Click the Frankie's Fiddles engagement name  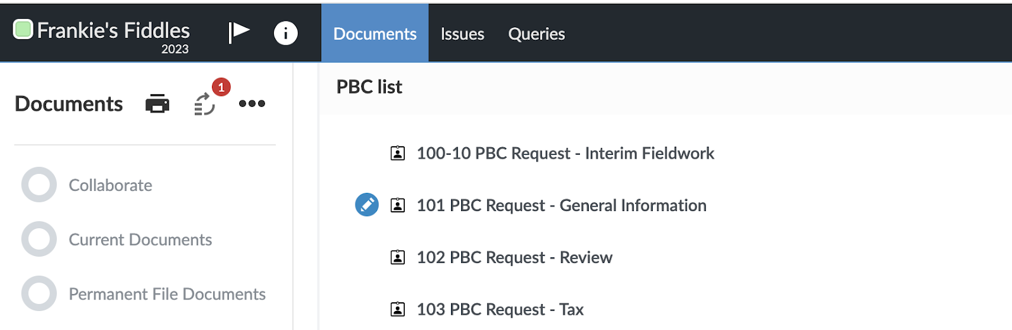[113, 30]
